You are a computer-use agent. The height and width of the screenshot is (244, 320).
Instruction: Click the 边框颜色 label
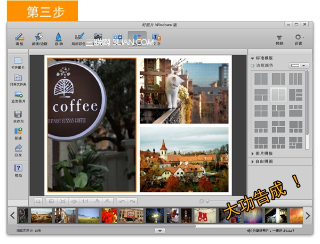pos(265,66)
